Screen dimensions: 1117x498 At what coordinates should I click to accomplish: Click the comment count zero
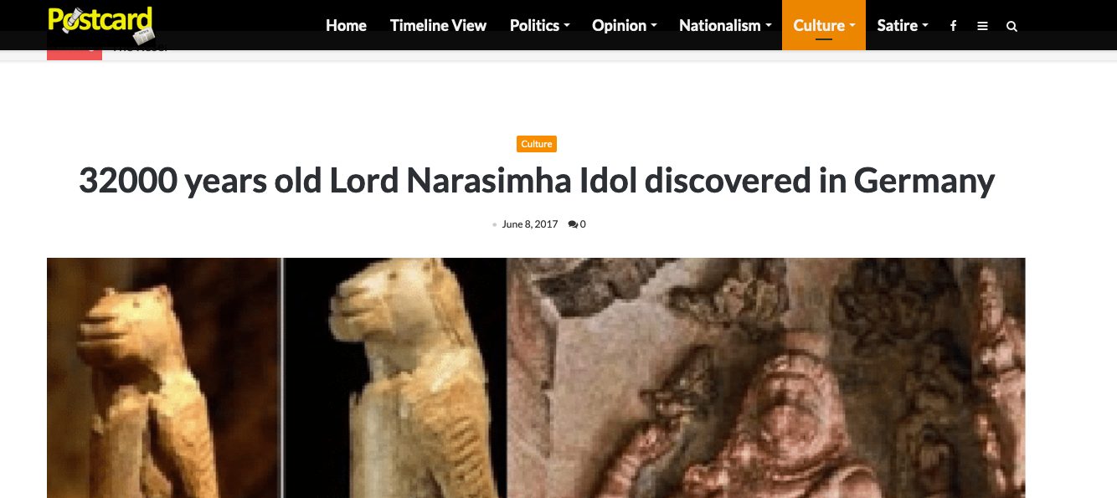583,224
